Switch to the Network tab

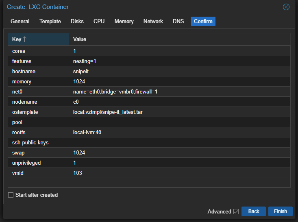point(153,21)
